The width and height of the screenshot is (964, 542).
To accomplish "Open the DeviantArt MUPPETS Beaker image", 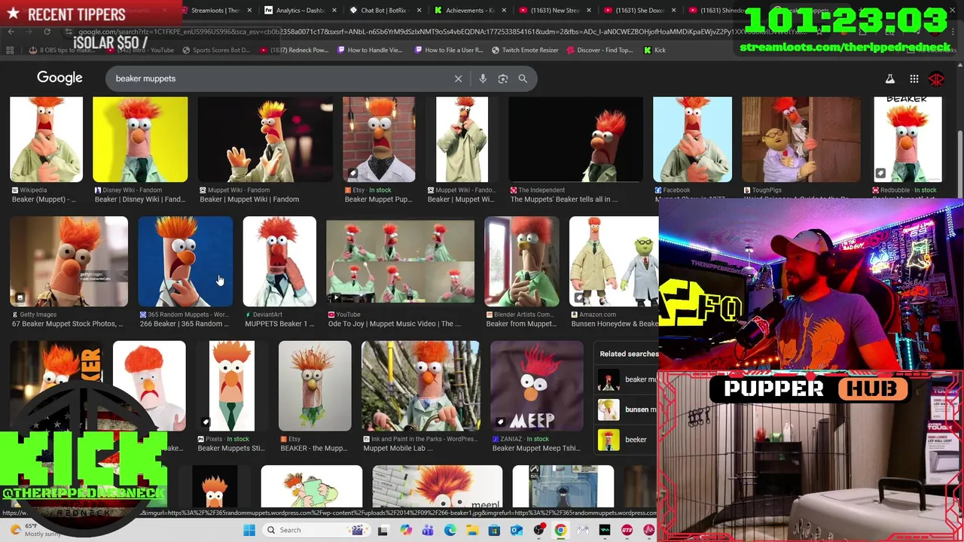I will point(279,261).
